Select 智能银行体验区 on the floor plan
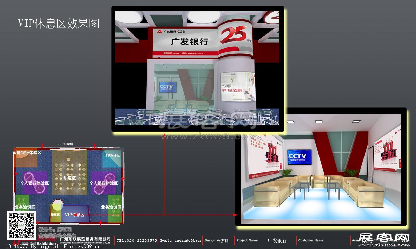 click(27, 153)
